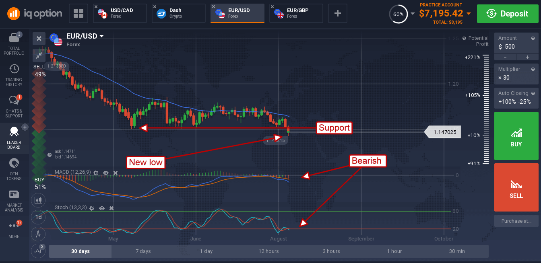Screen dimensions: 541x263
Task: Increase the amount with plus button
Action: [x=528, y=57]
